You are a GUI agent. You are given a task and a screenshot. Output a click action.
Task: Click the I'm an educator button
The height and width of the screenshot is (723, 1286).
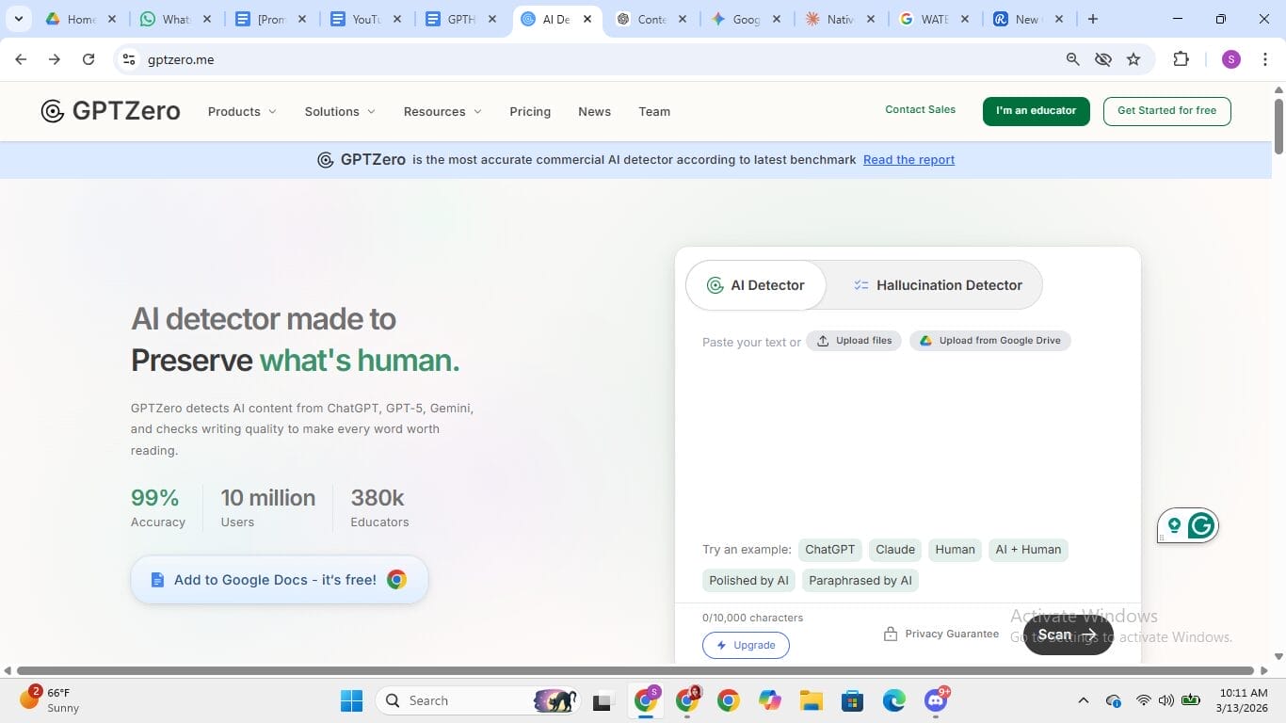[x=1036, y=111]
